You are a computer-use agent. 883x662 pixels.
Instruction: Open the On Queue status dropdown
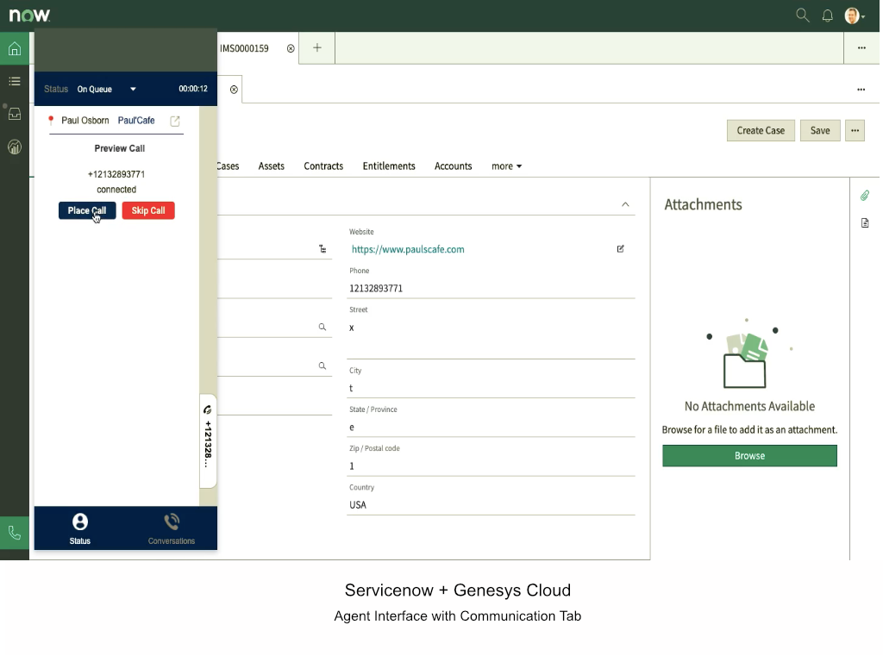[x=133, y=89]
